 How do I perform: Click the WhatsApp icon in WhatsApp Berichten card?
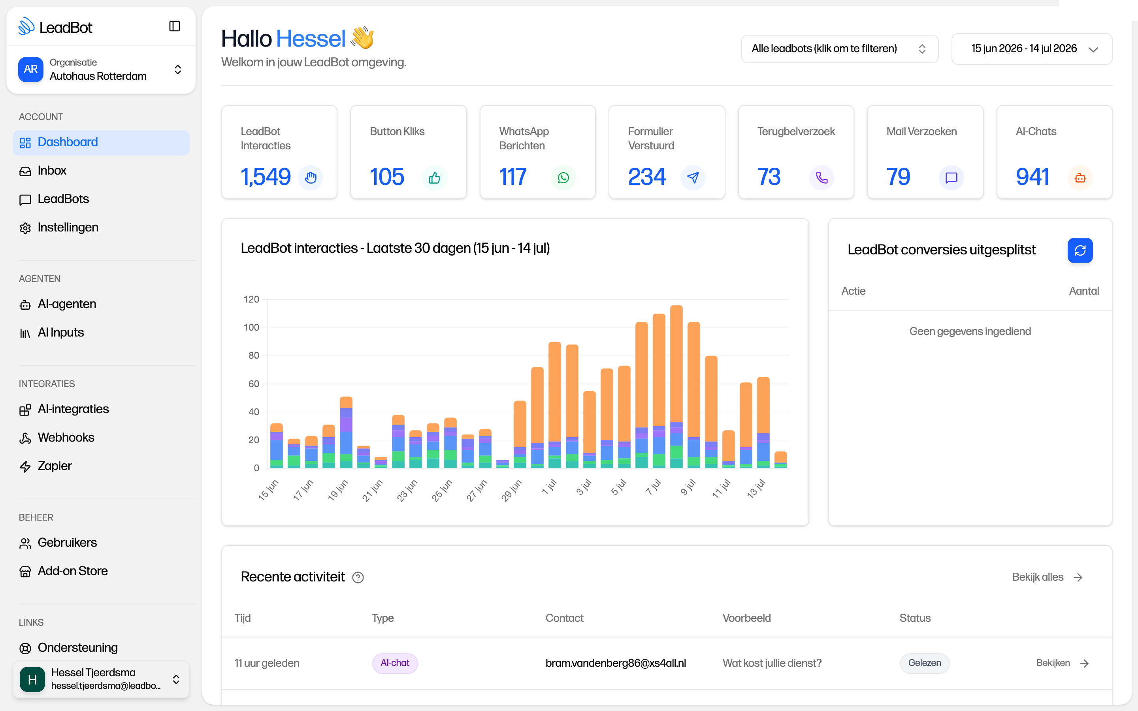point(563,178)
